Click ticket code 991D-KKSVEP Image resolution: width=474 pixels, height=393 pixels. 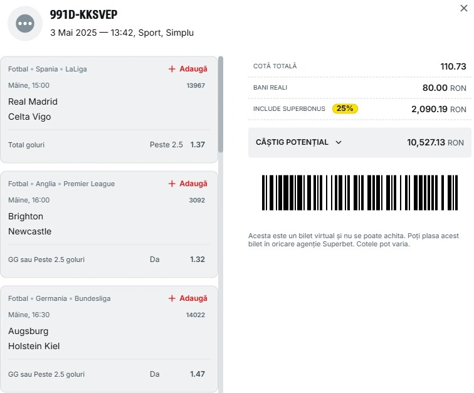tap(83, 14)
